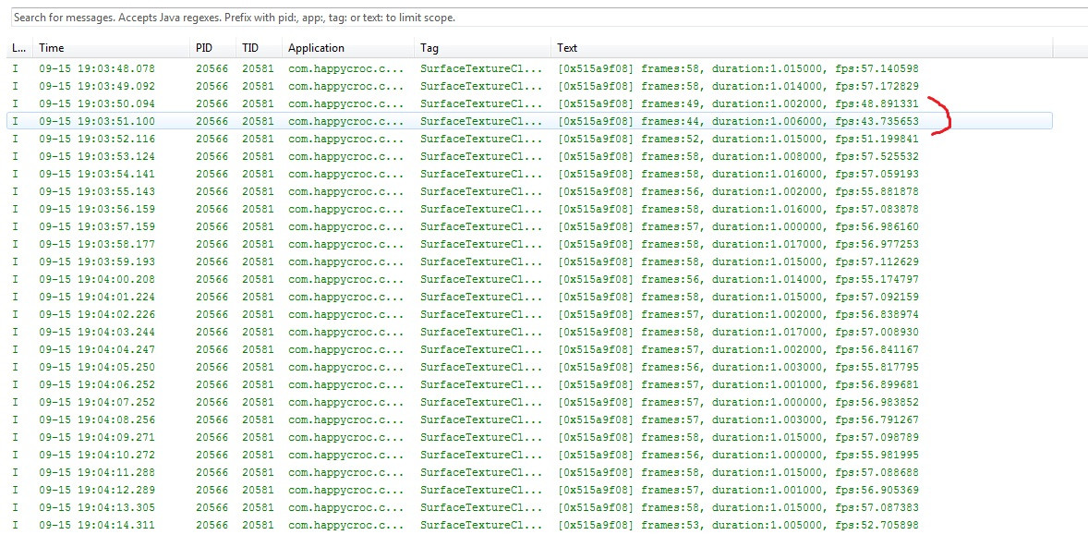Select log row timestamped 19:04:01.224

pyautogui.click(x=530, y=298)
